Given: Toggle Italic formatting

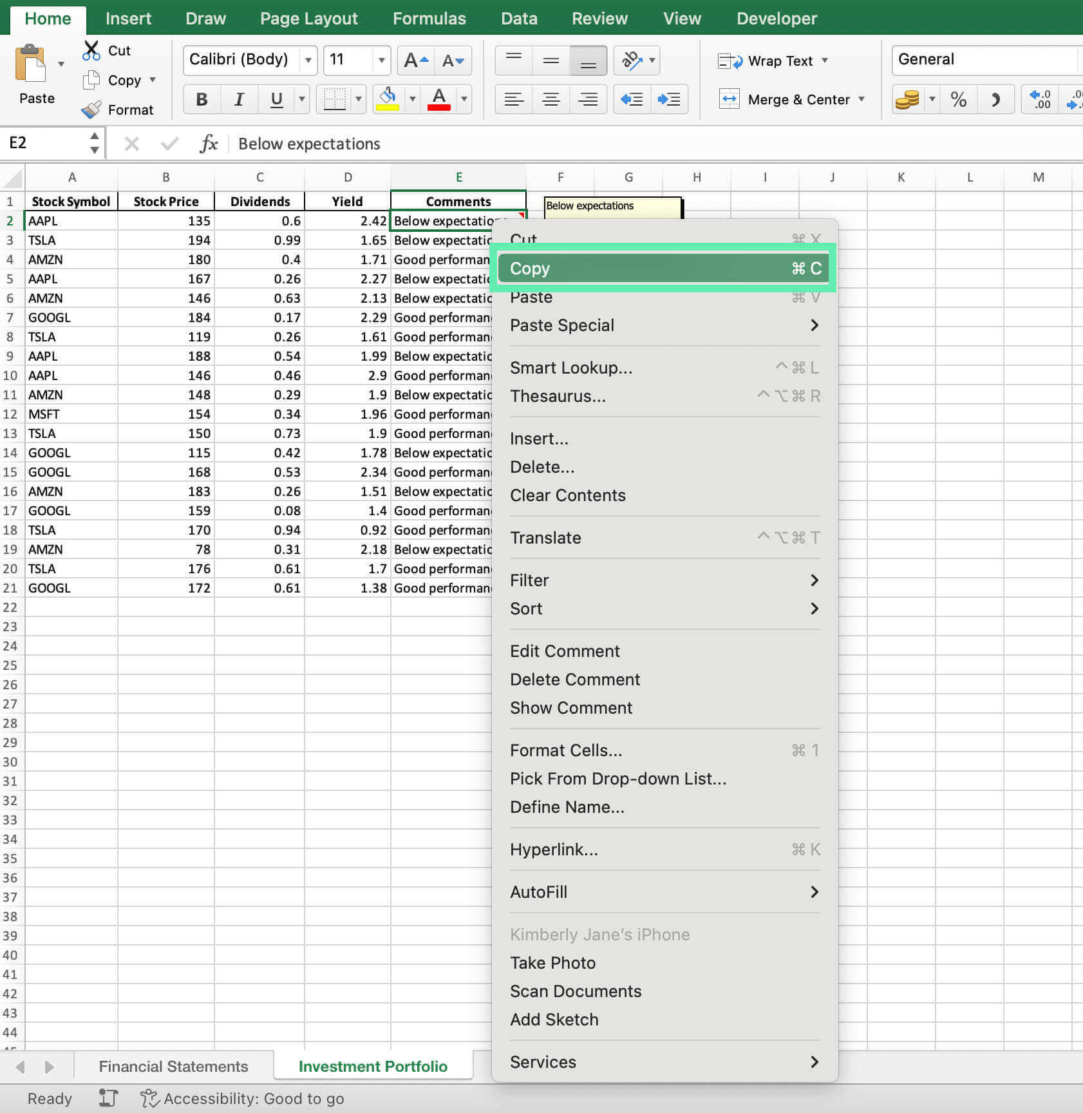Looking at the screenshot, I should (x=239, y=99).
